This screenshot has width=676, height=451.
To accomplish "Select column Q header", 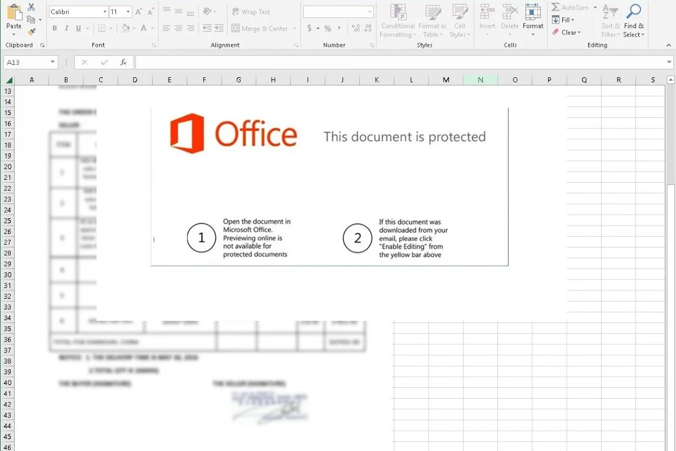I will [x=584, y=80].
